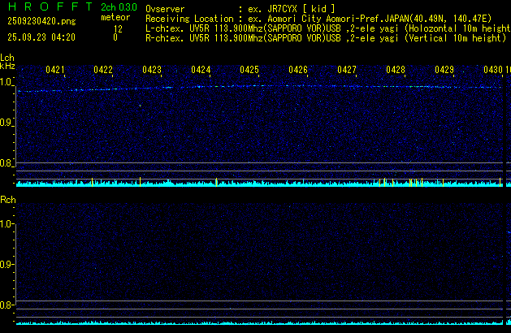
Task: Select the 0423 time marker
Action: click(x=152, y=70)
